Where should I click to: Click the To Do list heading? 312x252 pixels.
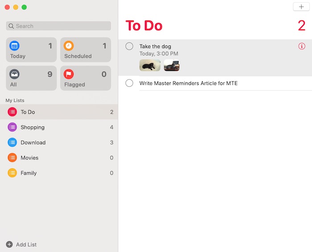144,26
